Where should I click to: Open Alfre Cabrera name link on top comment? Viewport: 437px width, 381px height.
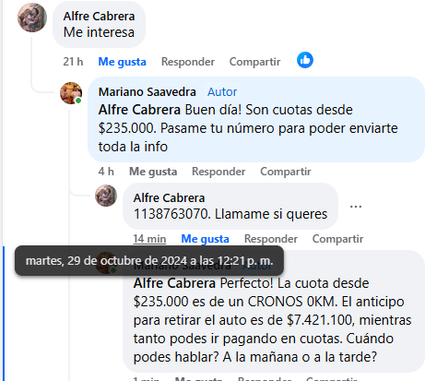[x=99, y=17]
